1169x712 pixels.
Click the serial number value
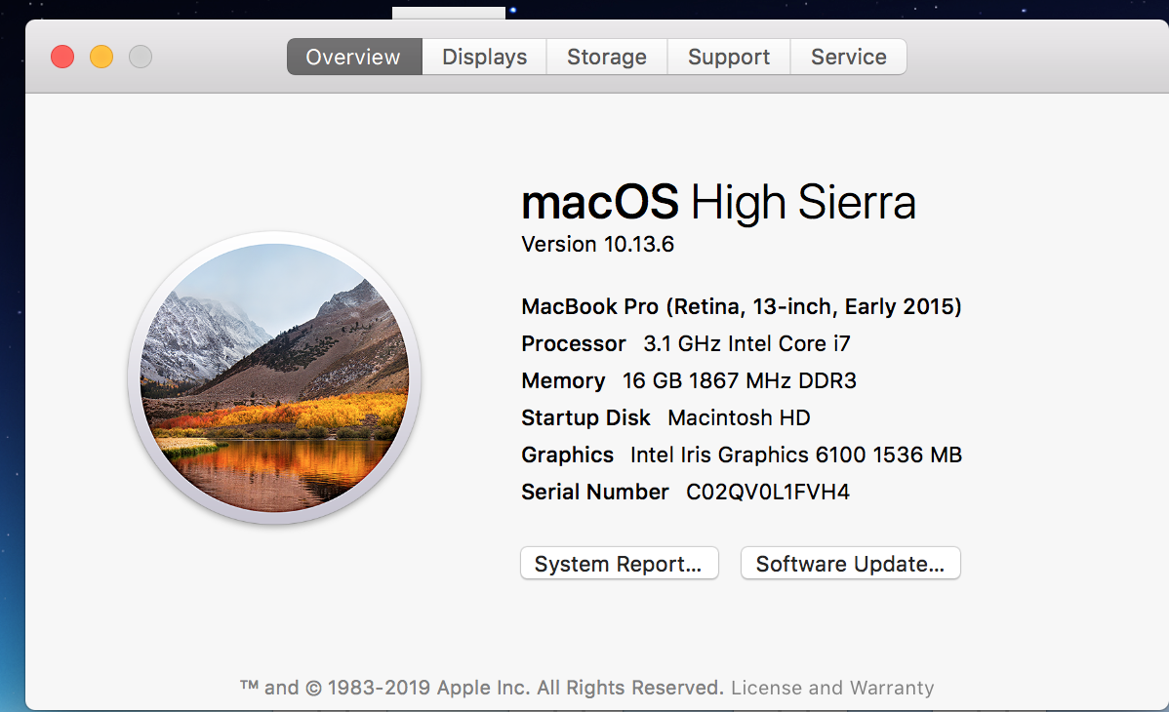tap(767, 492)
